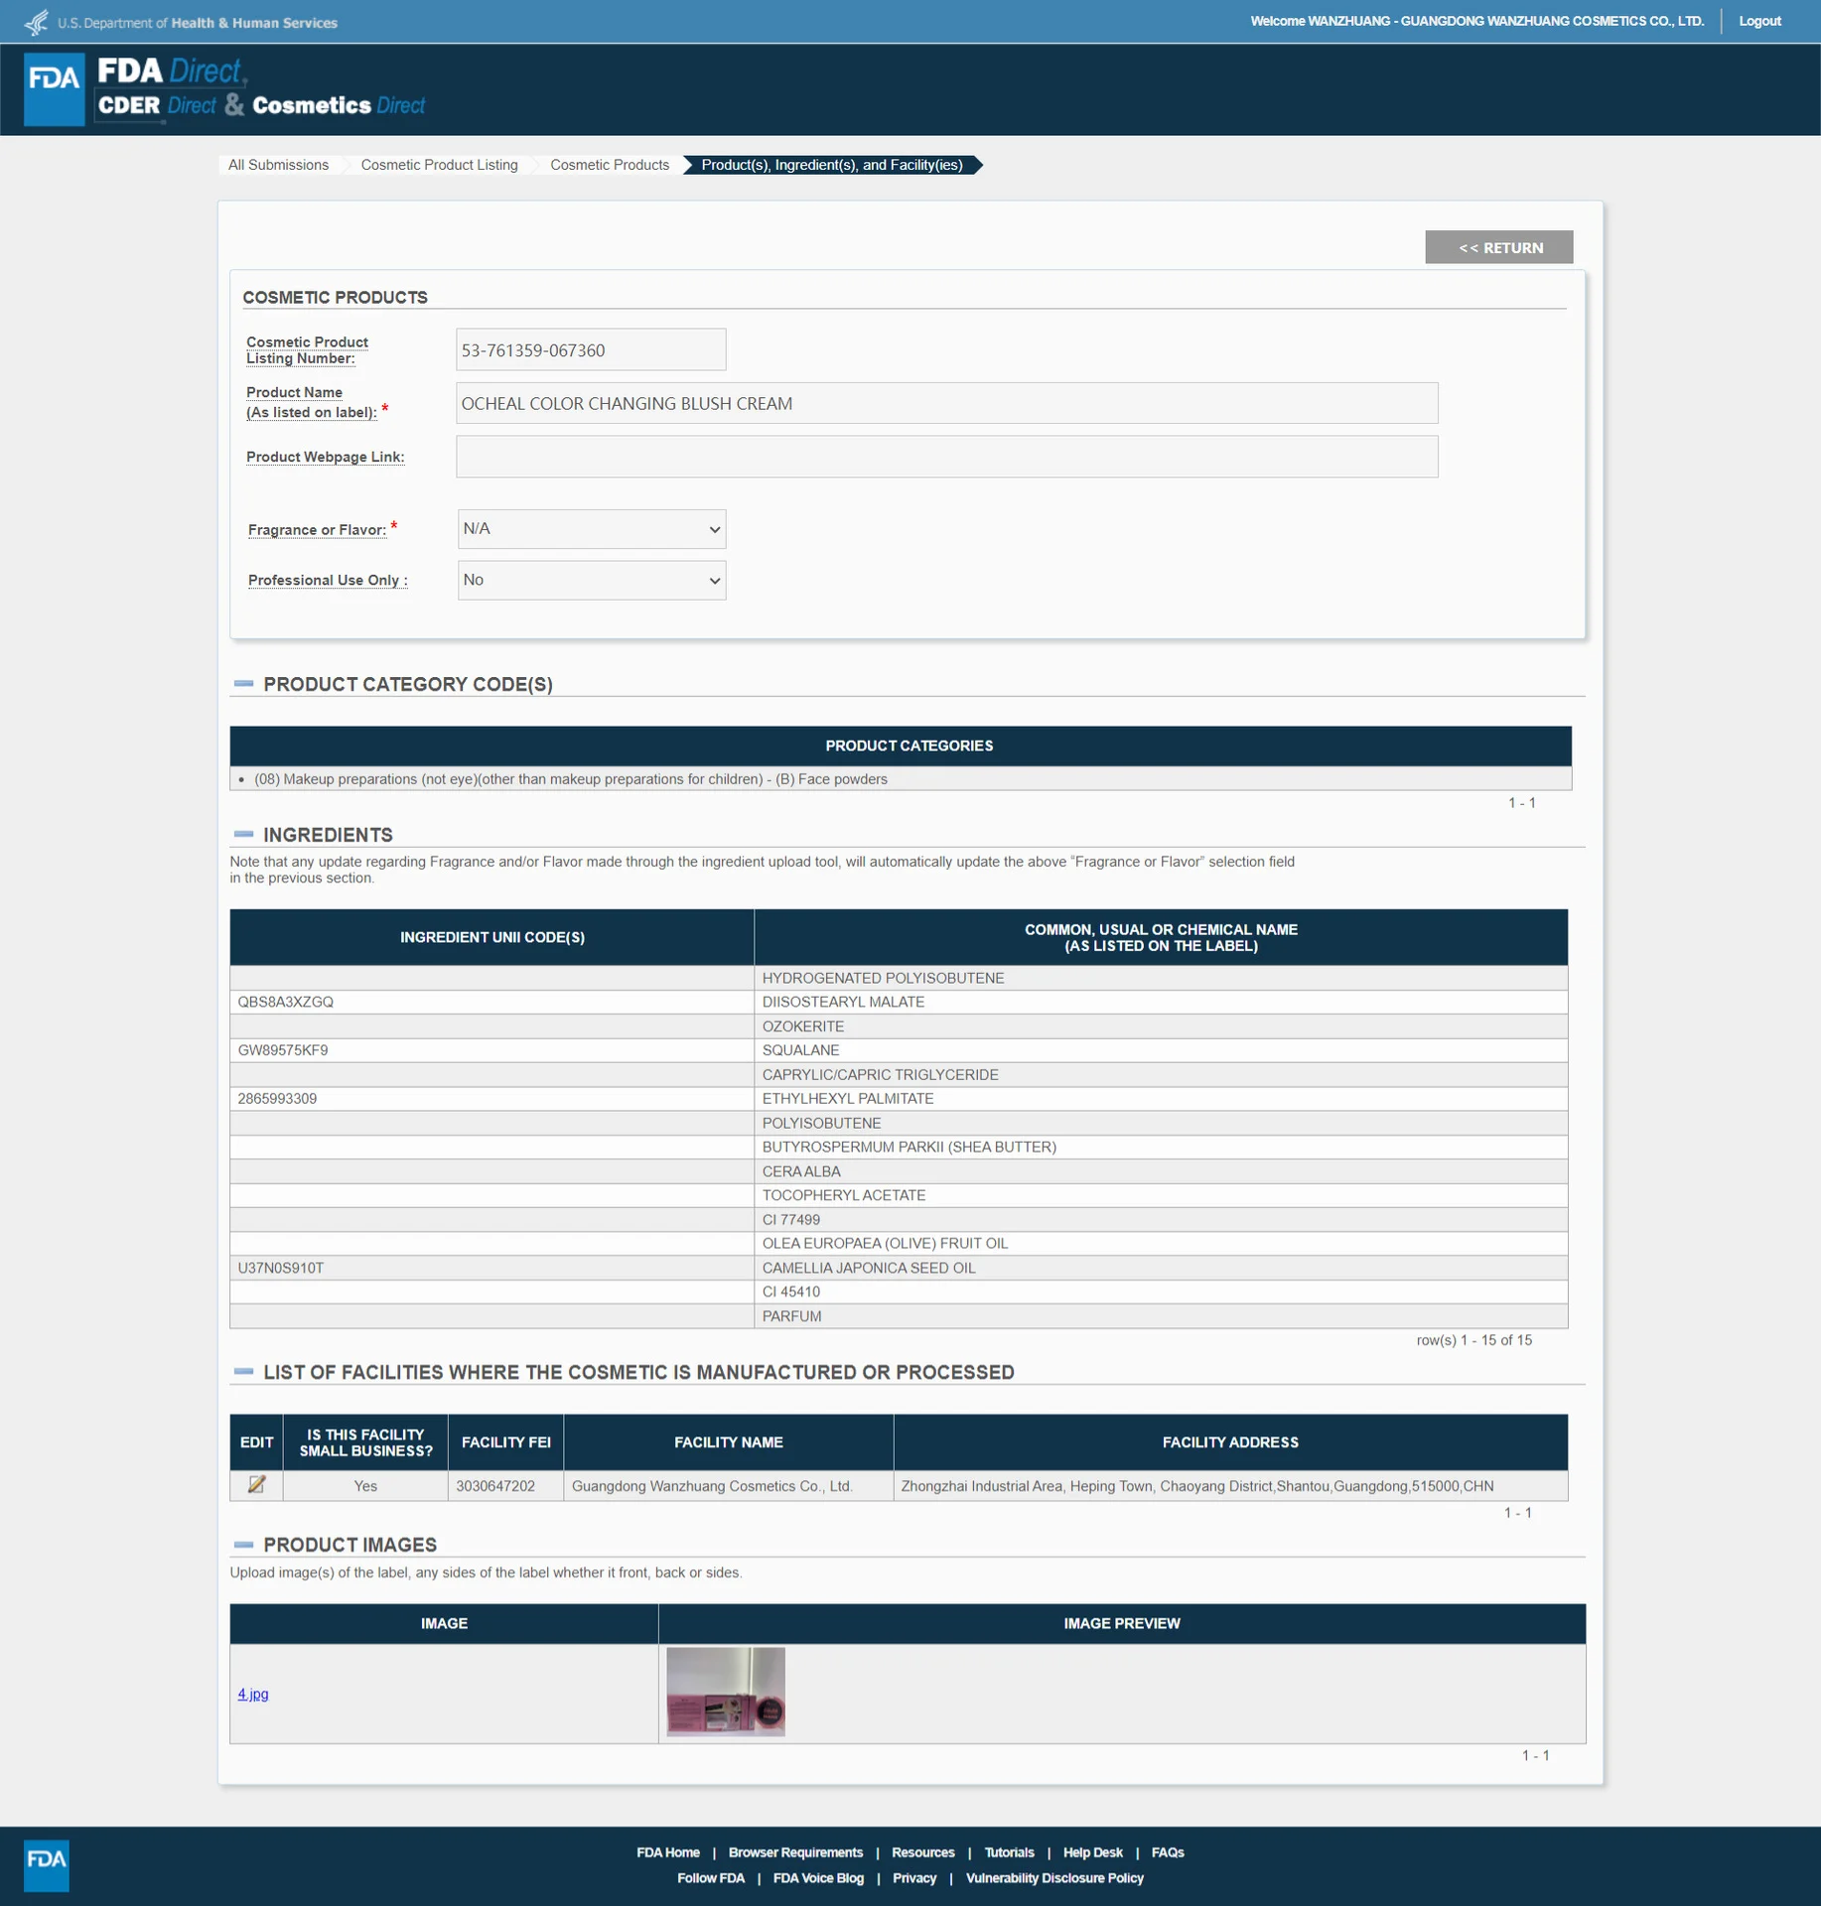
Task: Click the FDA logo in the header
Action: [55, 88]
